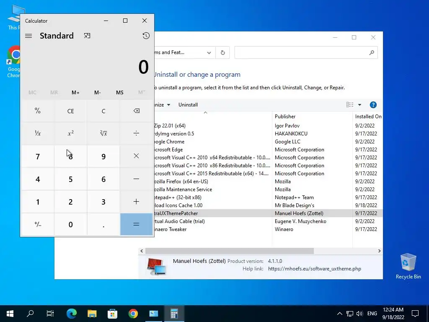Click the x squared key
The width and height of the screenshot is (429, 322).
70,134
